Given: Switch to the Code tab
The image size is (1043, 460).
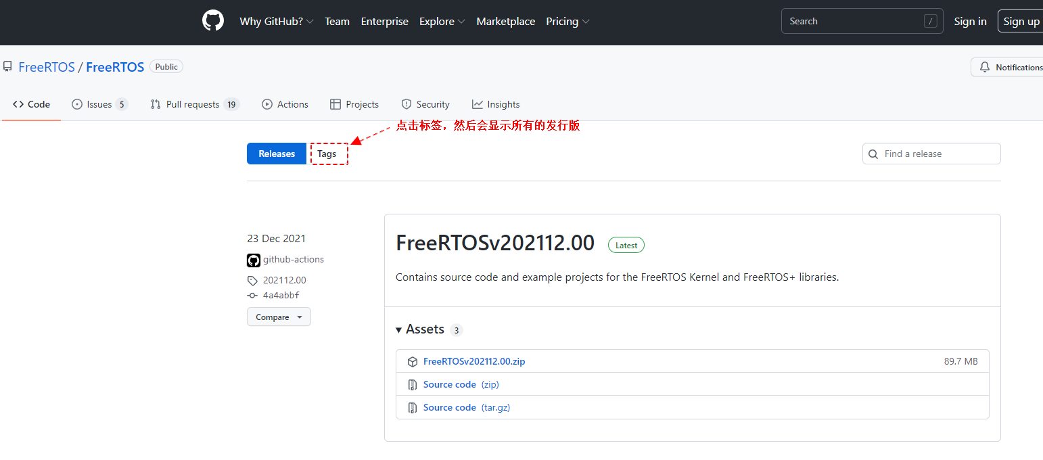Looking at the screenshot, I should click(x=31, y=104).
